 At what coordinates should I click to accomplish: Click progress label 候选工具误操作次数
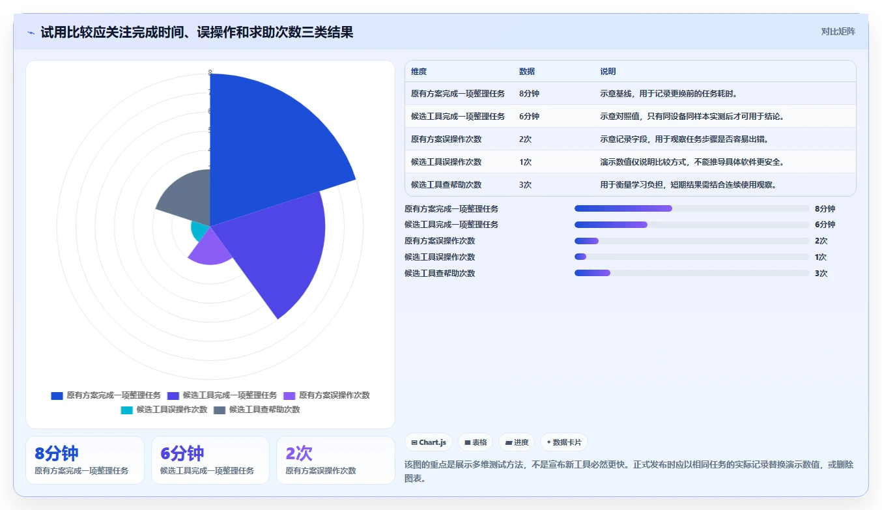click(x=440, y=257)
